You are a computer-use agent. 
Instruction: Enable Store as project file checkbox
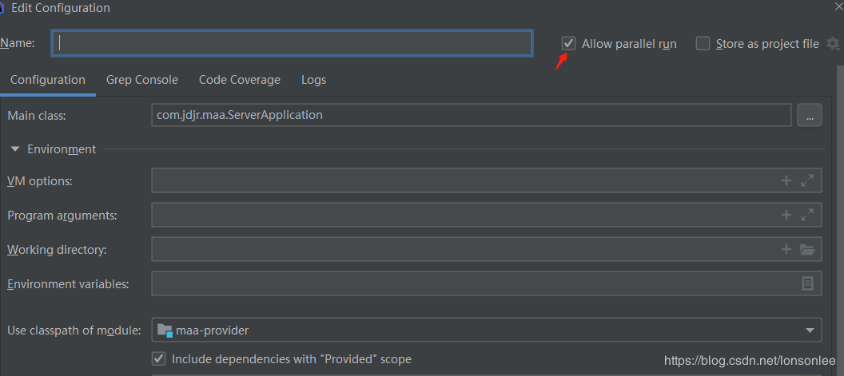(x=703, y=44)
